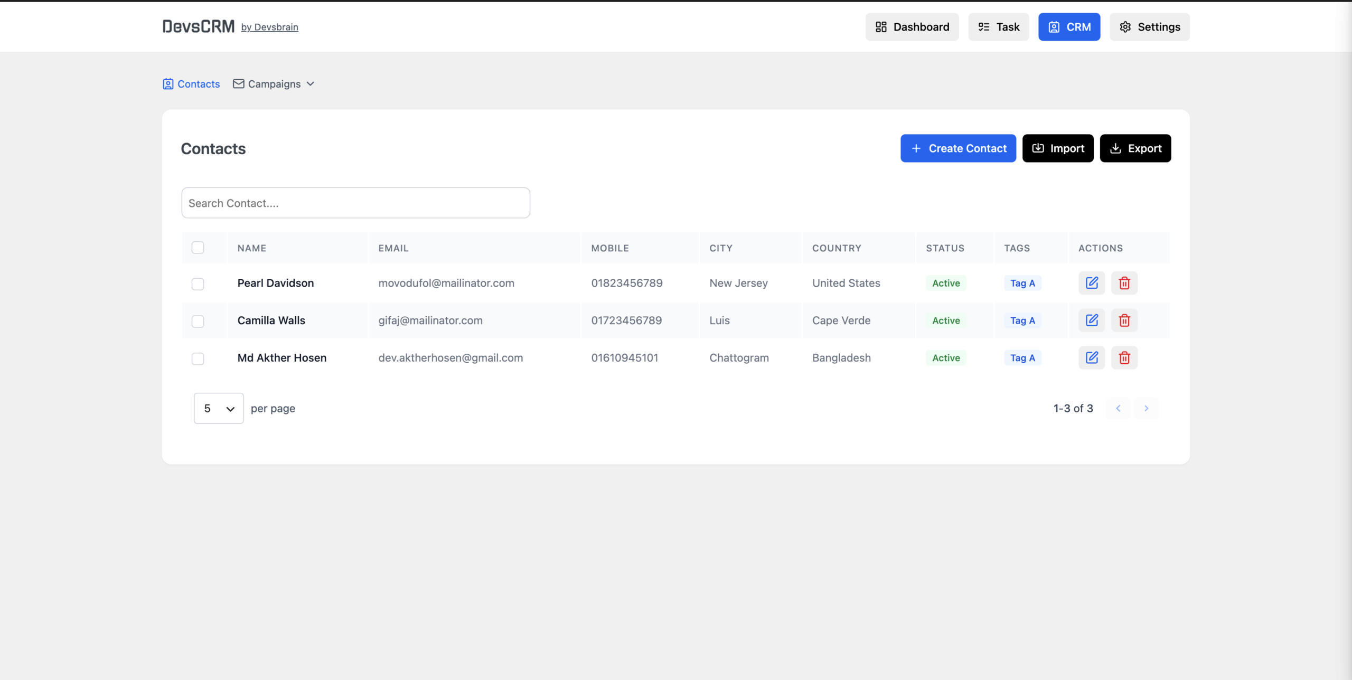Click email movodufol@mailinator.com
Image resolution: width=1352 pixels, height=680 pixels.
(446, 283)
